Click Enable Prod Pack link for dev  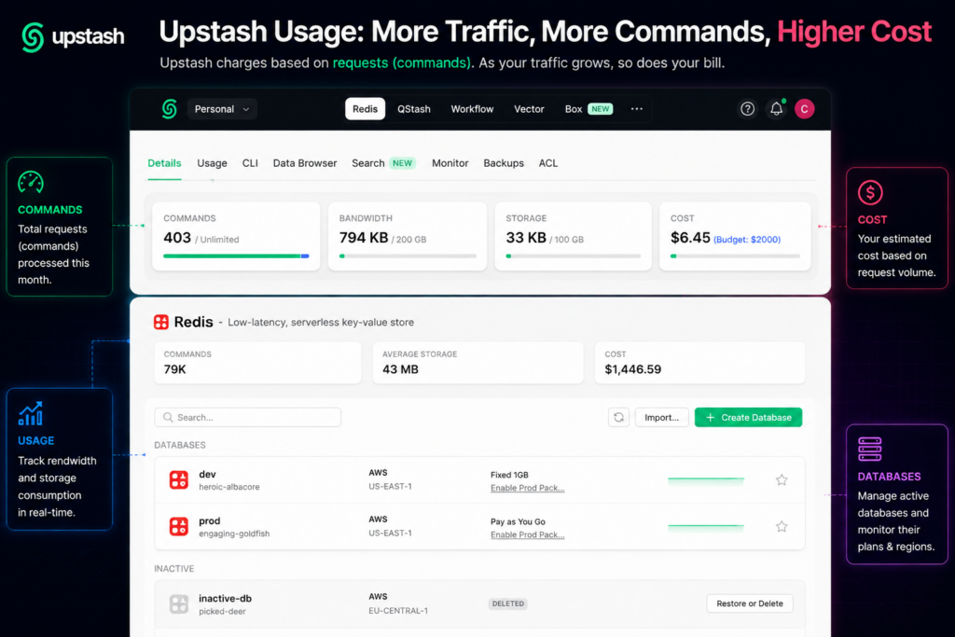(x=528, y=488)
